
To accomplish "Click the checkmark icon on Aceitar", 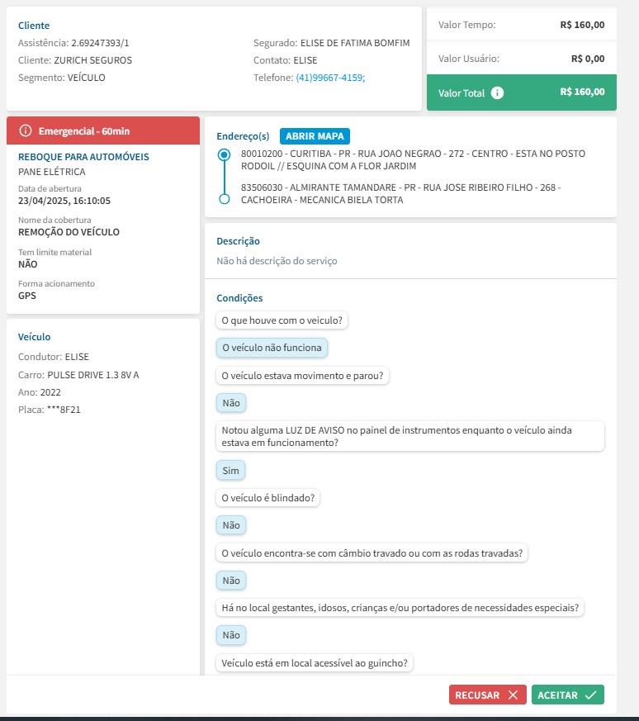I will (x=590, y=695).
